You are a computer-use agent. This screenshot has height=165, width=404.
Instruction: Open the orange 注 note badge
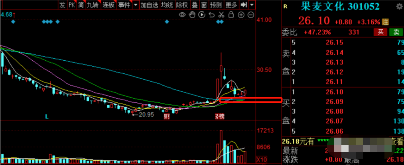(385, 22)
